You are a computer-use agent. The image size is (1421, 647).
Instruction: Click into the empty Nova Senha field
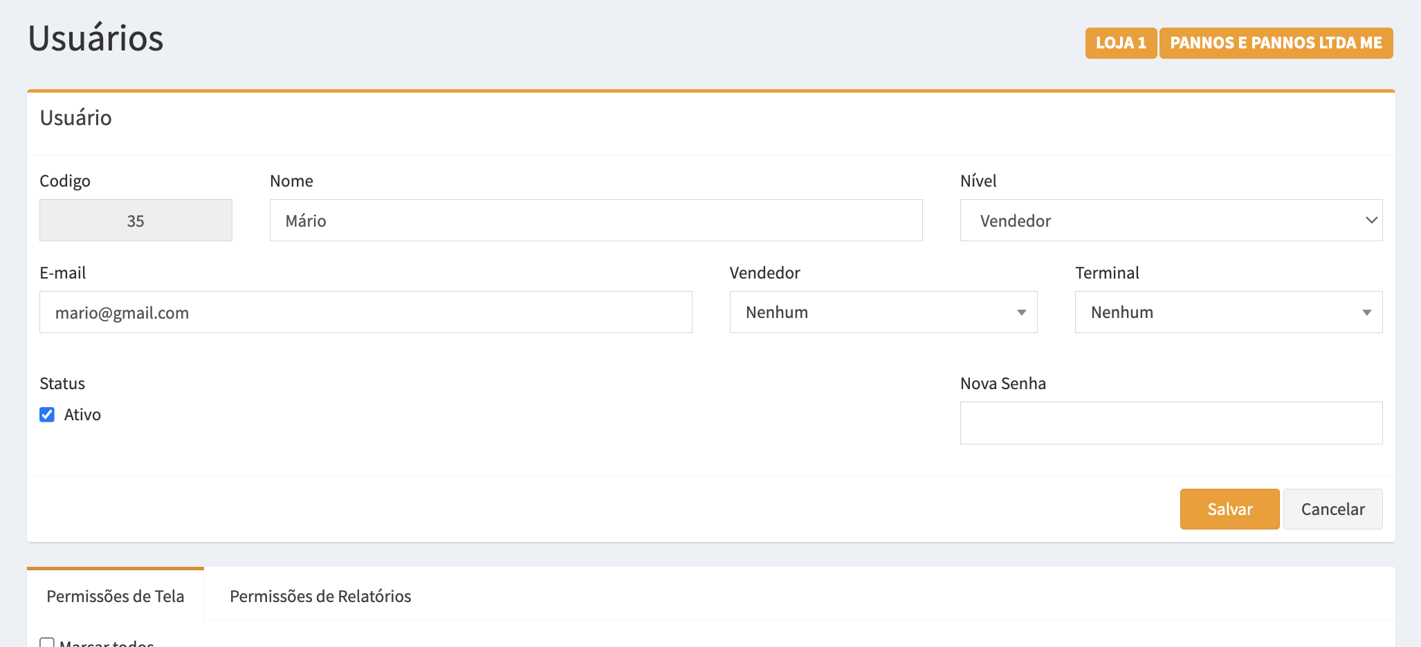(x=1171, y=423)
